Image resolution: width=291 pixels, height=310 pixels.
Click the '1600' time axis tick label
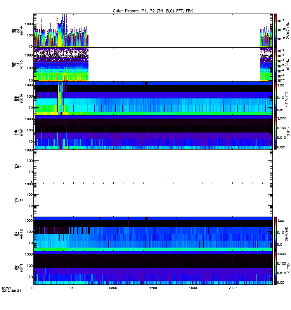[x=193, y=288]
